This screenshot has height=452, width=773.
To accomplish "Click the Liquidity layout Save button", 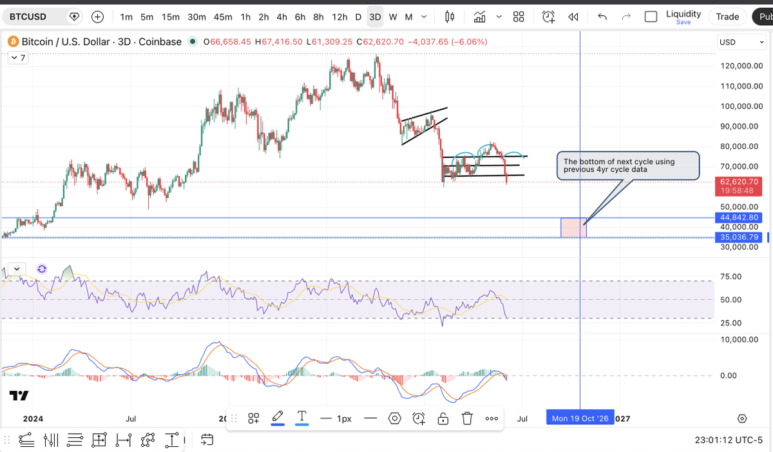I will pos(683,23).
